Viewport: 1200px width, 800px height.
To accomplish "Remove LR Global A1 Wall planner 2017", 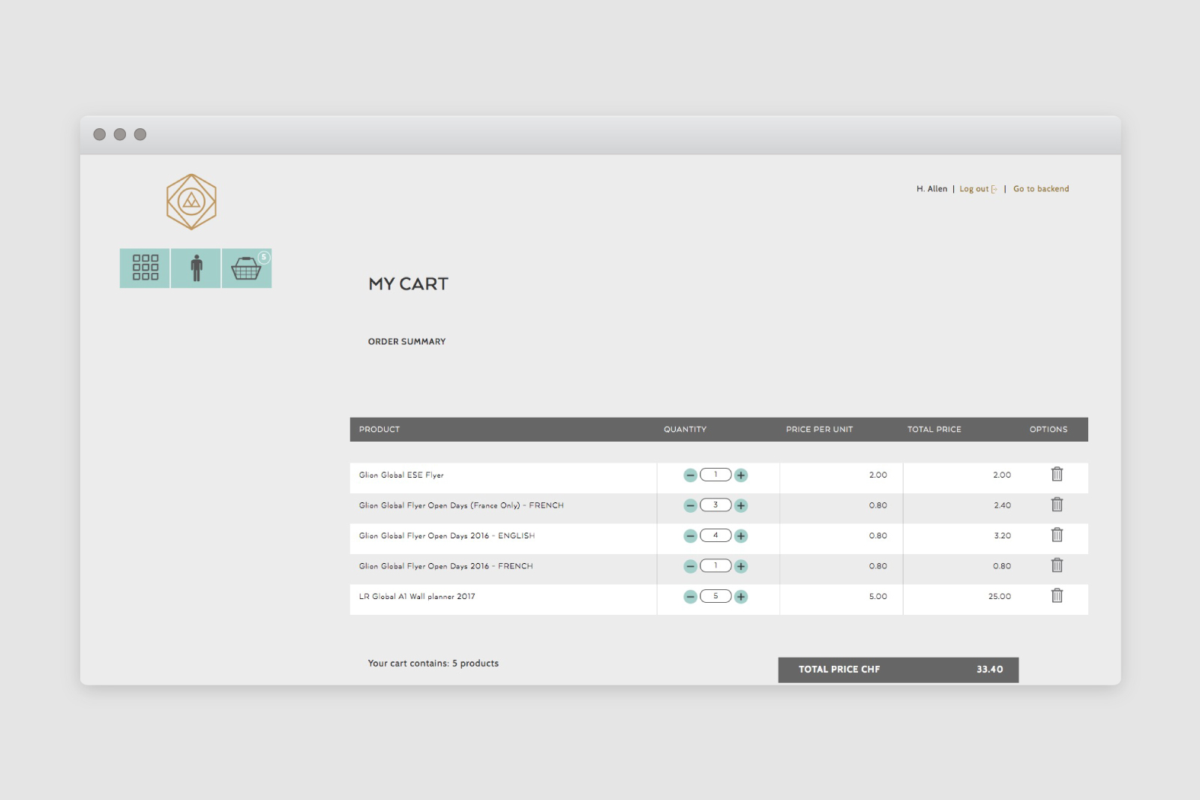I will tap(1057, 595).
